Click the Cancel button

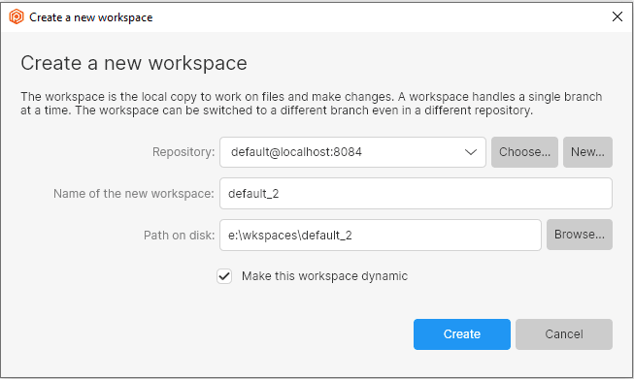[x=564, y=334]
